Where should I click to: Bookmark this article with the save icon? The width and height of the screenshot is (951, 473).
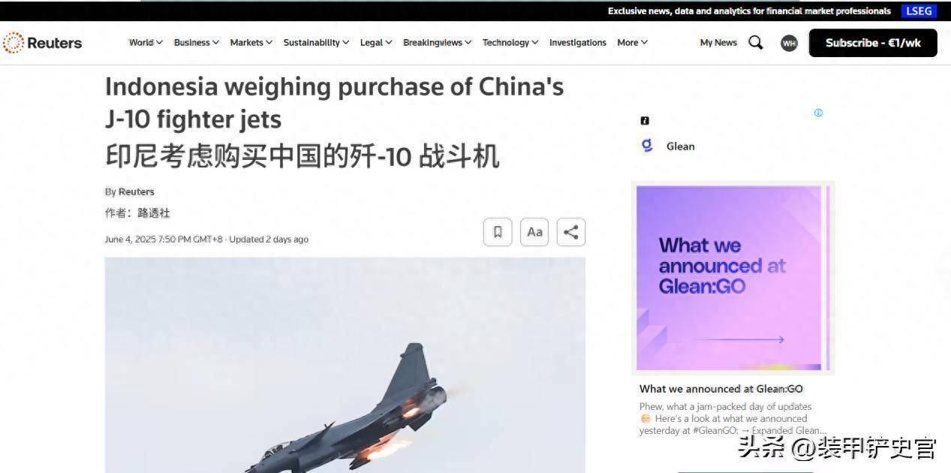click(498, 232)
